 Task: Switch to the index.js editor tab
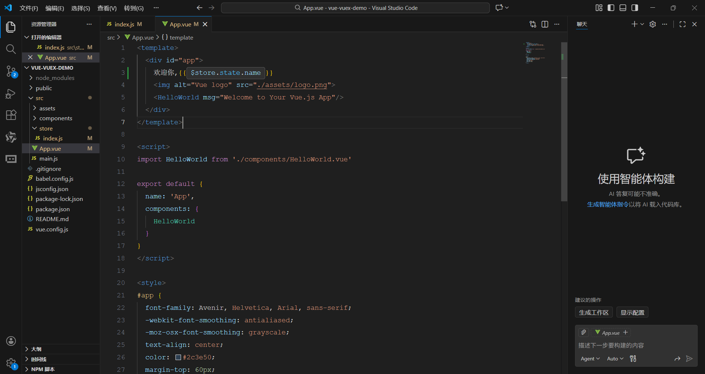click(x=124, y=24)
